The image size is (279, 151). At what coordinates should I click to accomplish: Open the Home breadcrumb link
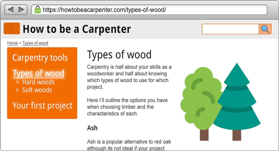tap(13, 43)
